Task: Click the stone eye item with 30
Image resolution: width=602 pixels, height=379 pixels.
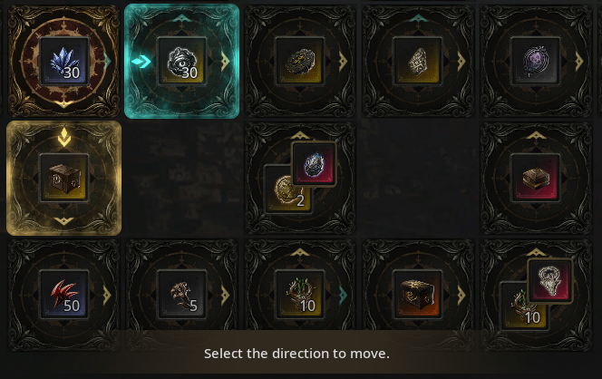Action: coord(182,61)
